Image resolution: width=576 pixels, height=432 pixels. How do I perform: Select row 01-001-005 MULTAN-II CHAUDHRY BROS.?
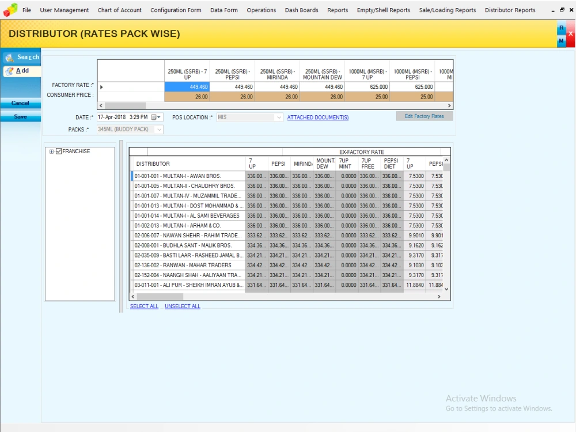coord(188,186)
